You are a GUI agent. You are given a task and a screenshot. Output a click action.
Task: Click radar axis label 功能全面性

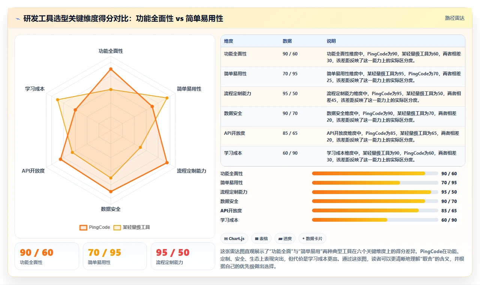point(111,51)
